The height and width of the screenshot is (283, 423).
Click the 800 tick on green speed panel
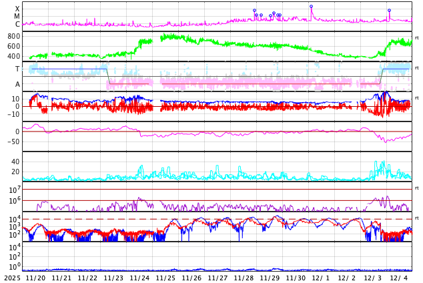pyautogui.click(x=14, y=36)
